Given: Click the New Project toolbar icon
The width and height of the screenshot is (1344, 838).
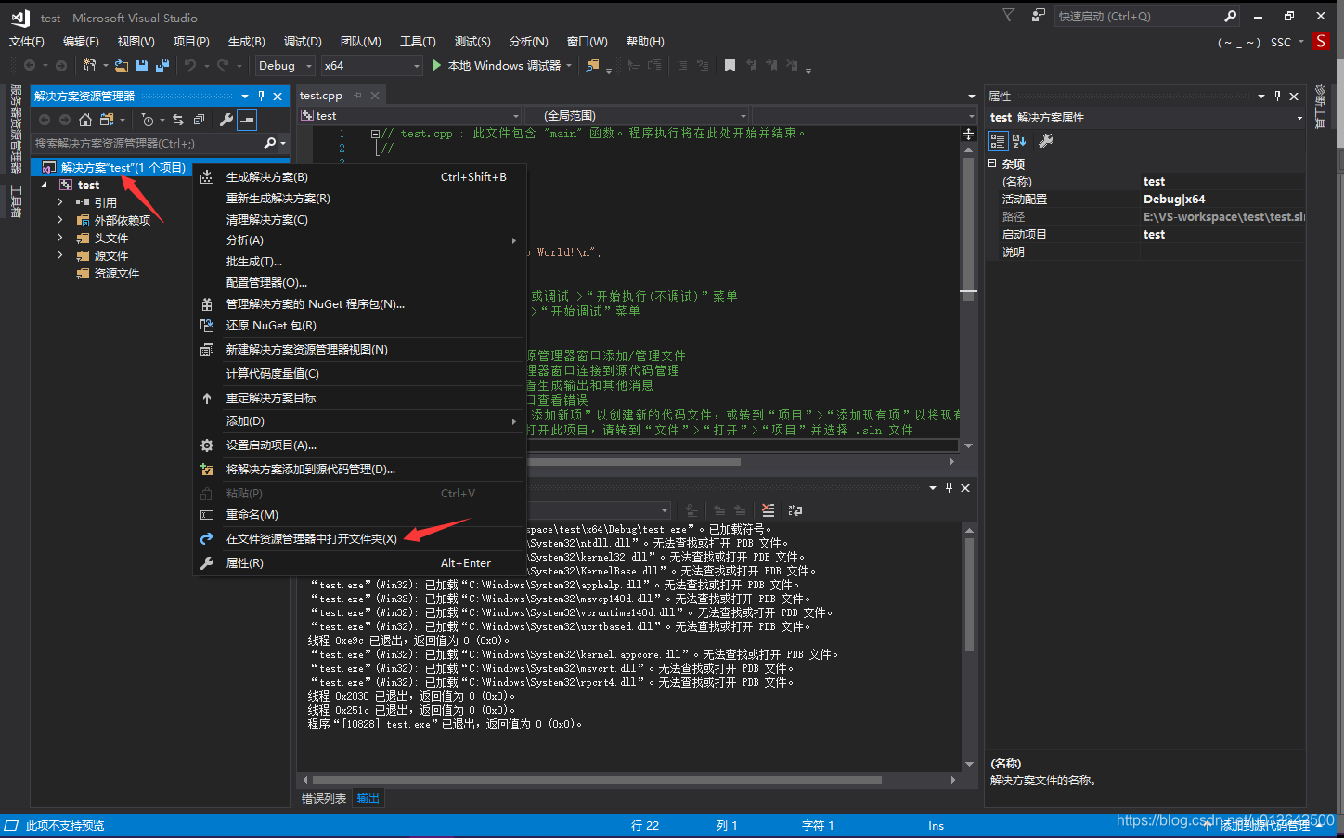Looking at the screenshot, I should click(90, 66).
